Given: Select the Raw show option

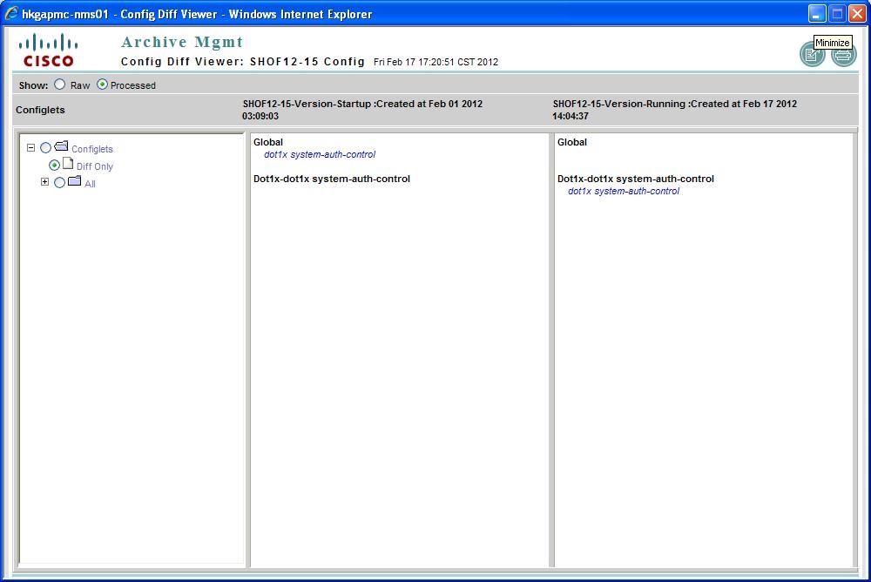Looking at the screenshot, I should coord(59,85).
